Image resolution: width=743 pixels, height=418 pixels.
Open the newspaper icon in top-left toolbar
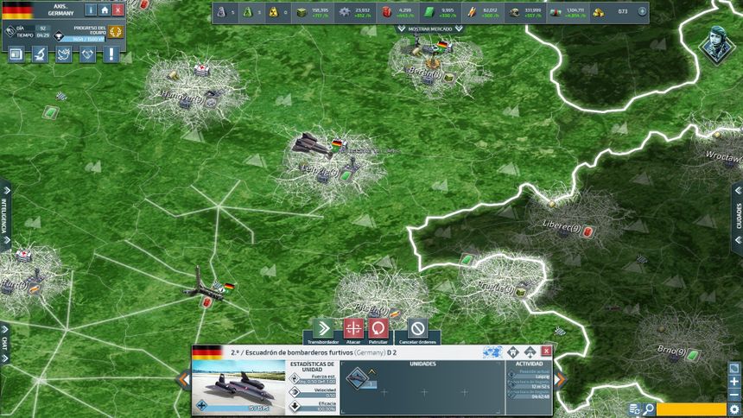tap(16, 54)
